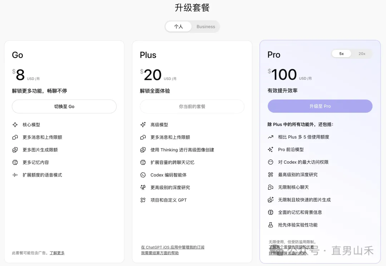Click the brain icon beside 全面的记忆和背景信息
This screenshot has height=266, width=386.
[271, 213]
